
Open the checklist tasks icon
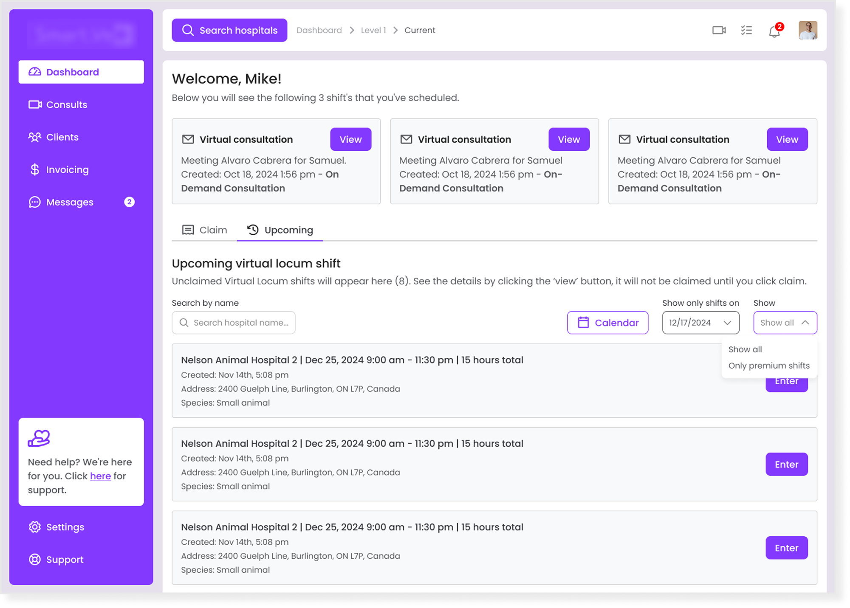pyautogui.click(x=746, y=30)
